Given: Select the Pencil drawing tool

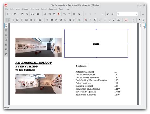Looking at the screenshot, I should pyautogui.click(x=114, y=20).
